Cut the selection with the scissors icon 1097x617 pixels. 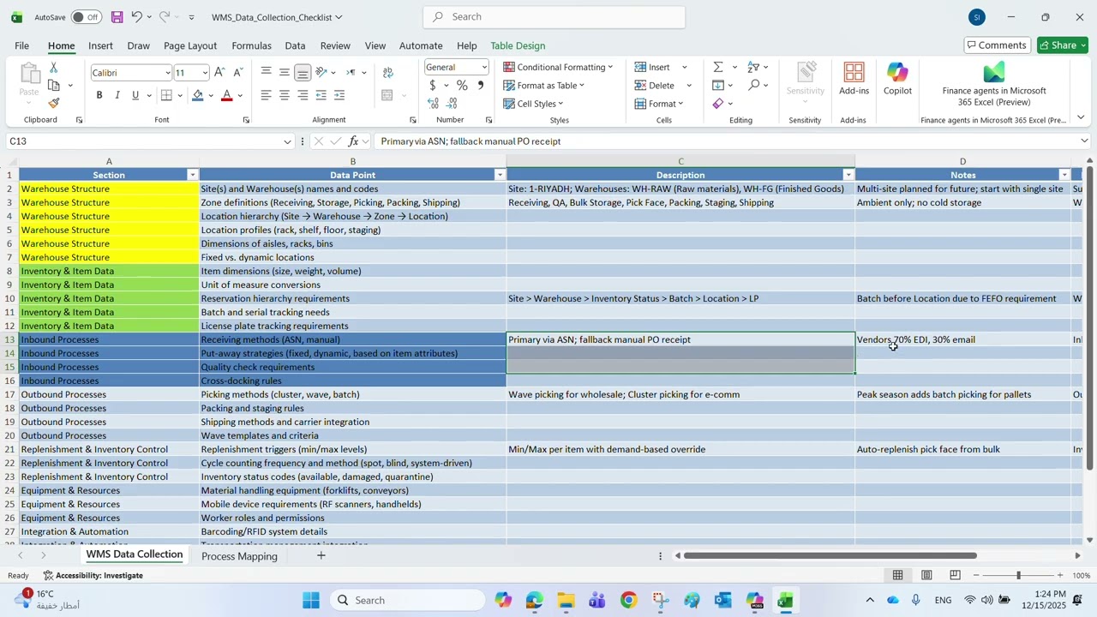(x=53, y=68)
